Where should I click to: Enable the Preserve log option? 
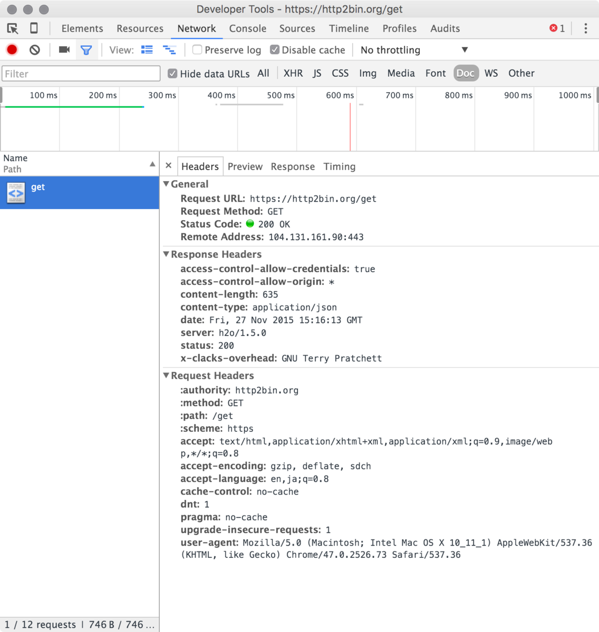pos(197,50)
